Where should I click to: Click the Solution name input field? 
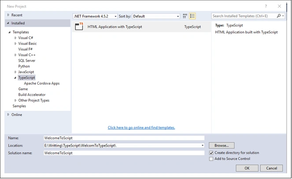point(124,153)
